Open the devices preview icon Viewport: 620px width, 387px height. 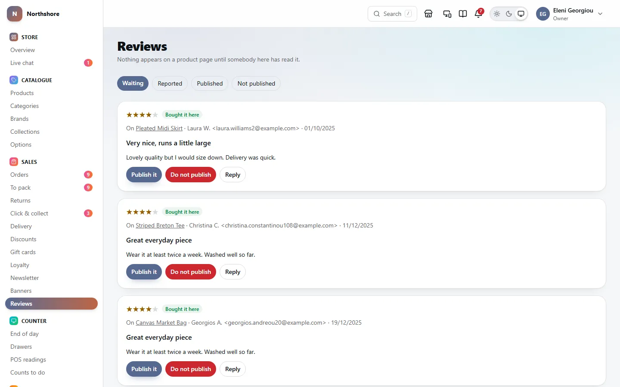point(447,14)
